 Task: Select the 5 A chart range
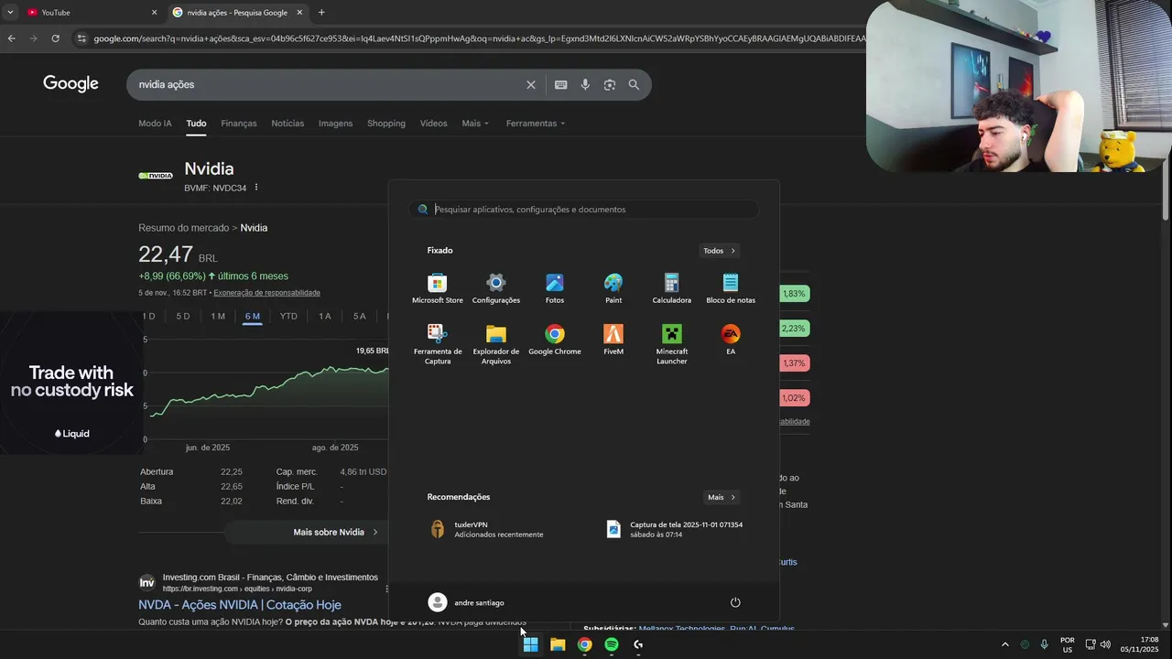click(x=360, y=317)
